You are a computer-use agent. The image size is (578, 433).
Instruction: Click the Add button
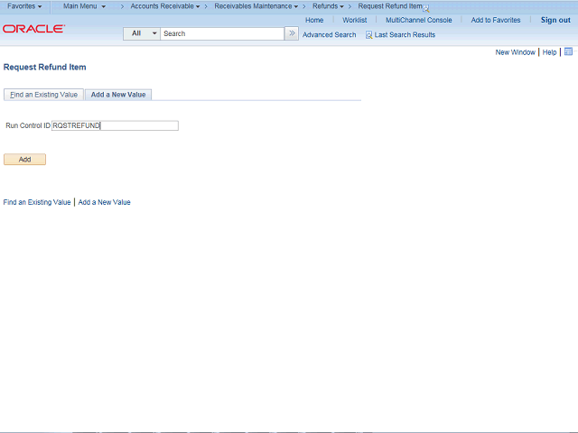pyautogui.click(x=24, y=160)
